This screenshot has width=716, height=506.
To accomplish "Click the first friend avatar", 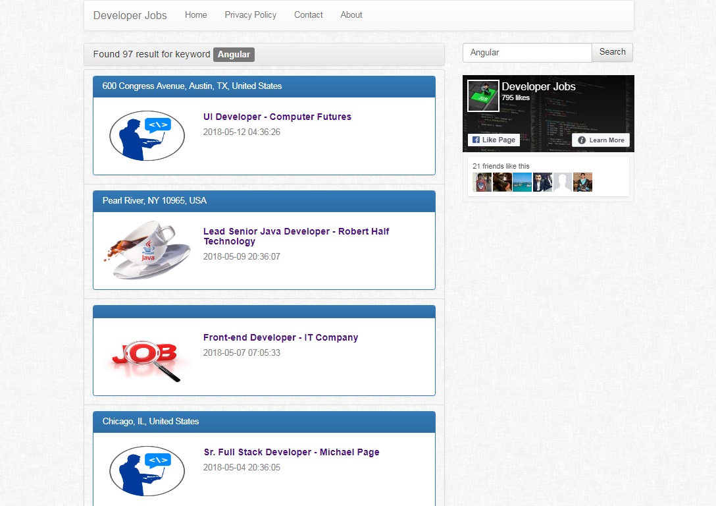I will (482, 182).
